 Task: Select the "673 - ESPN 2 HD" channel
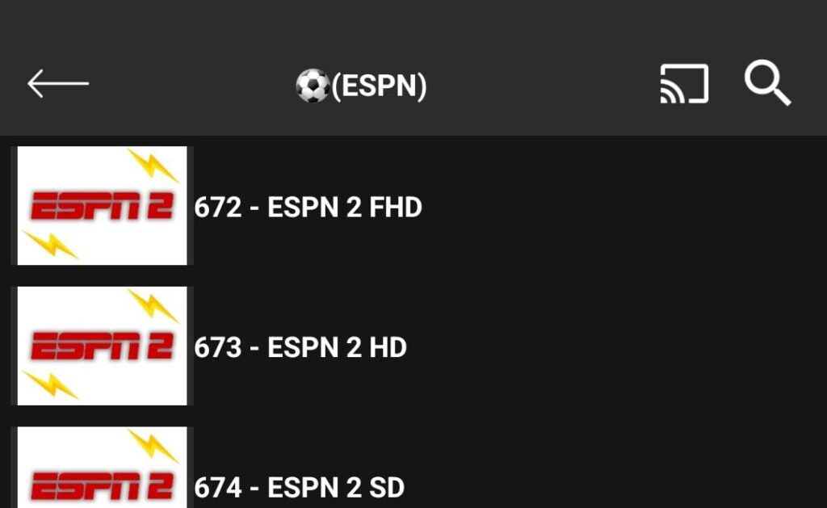click(x=300, y=348)
